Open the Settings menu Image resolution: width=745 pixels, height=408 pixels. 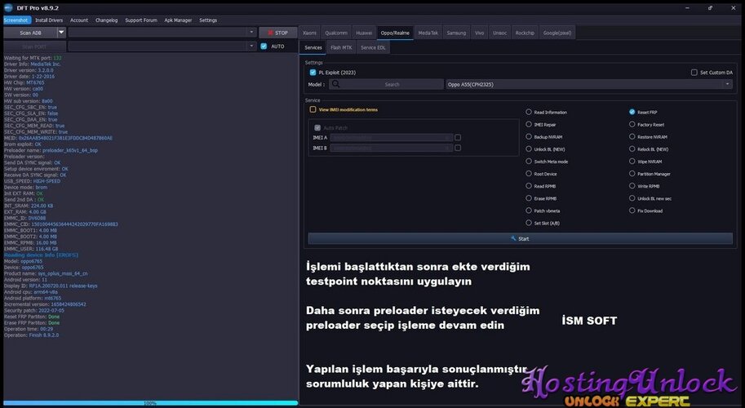[x=208, y=20]
